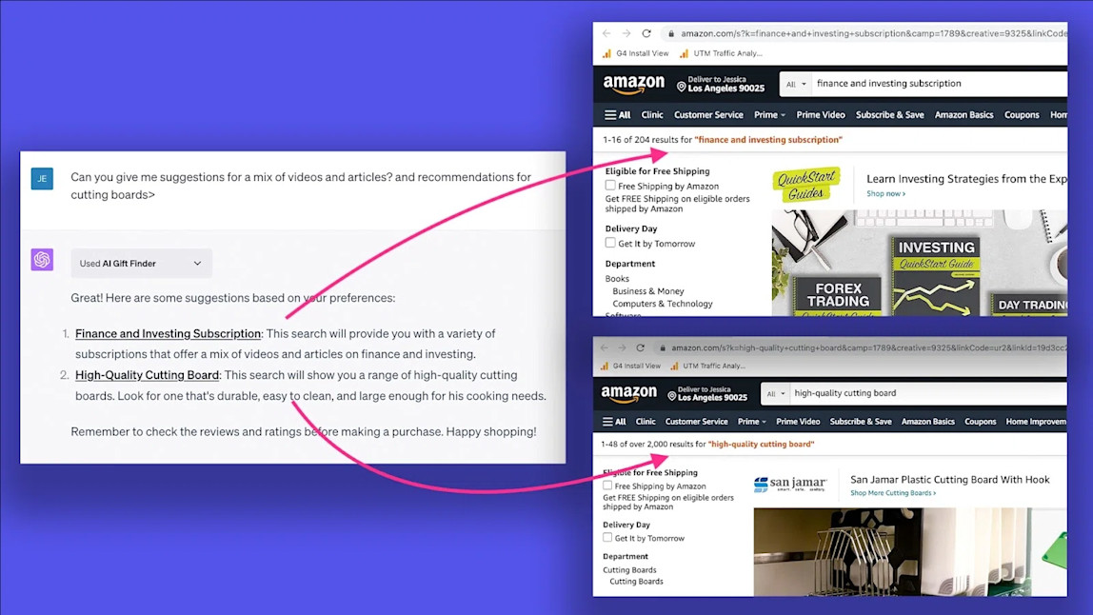Click San Jamar Plastic Cutting Board With Hook title
This screenshot has height=615, width=1093.
tap(949, 480)
